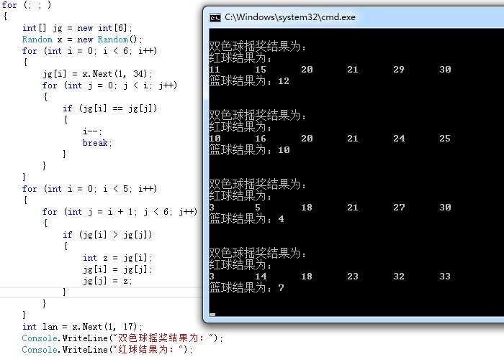Click the line 'int z = jg[i];'
504x357 pixels.
tap(117, 258)
